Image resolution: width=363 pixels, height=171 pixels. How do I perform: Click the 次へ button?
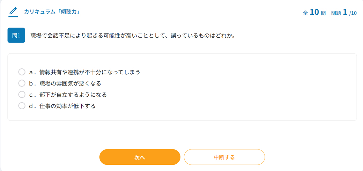pyautogui.click(x=140, y=157)
